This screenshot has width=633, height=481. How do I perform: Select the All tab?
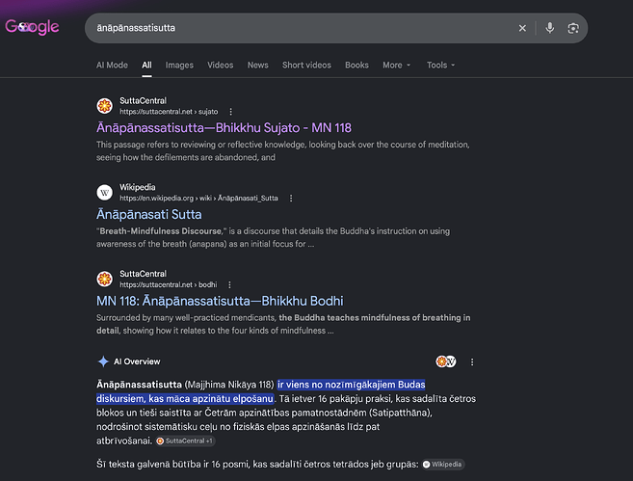pos(146,65)
